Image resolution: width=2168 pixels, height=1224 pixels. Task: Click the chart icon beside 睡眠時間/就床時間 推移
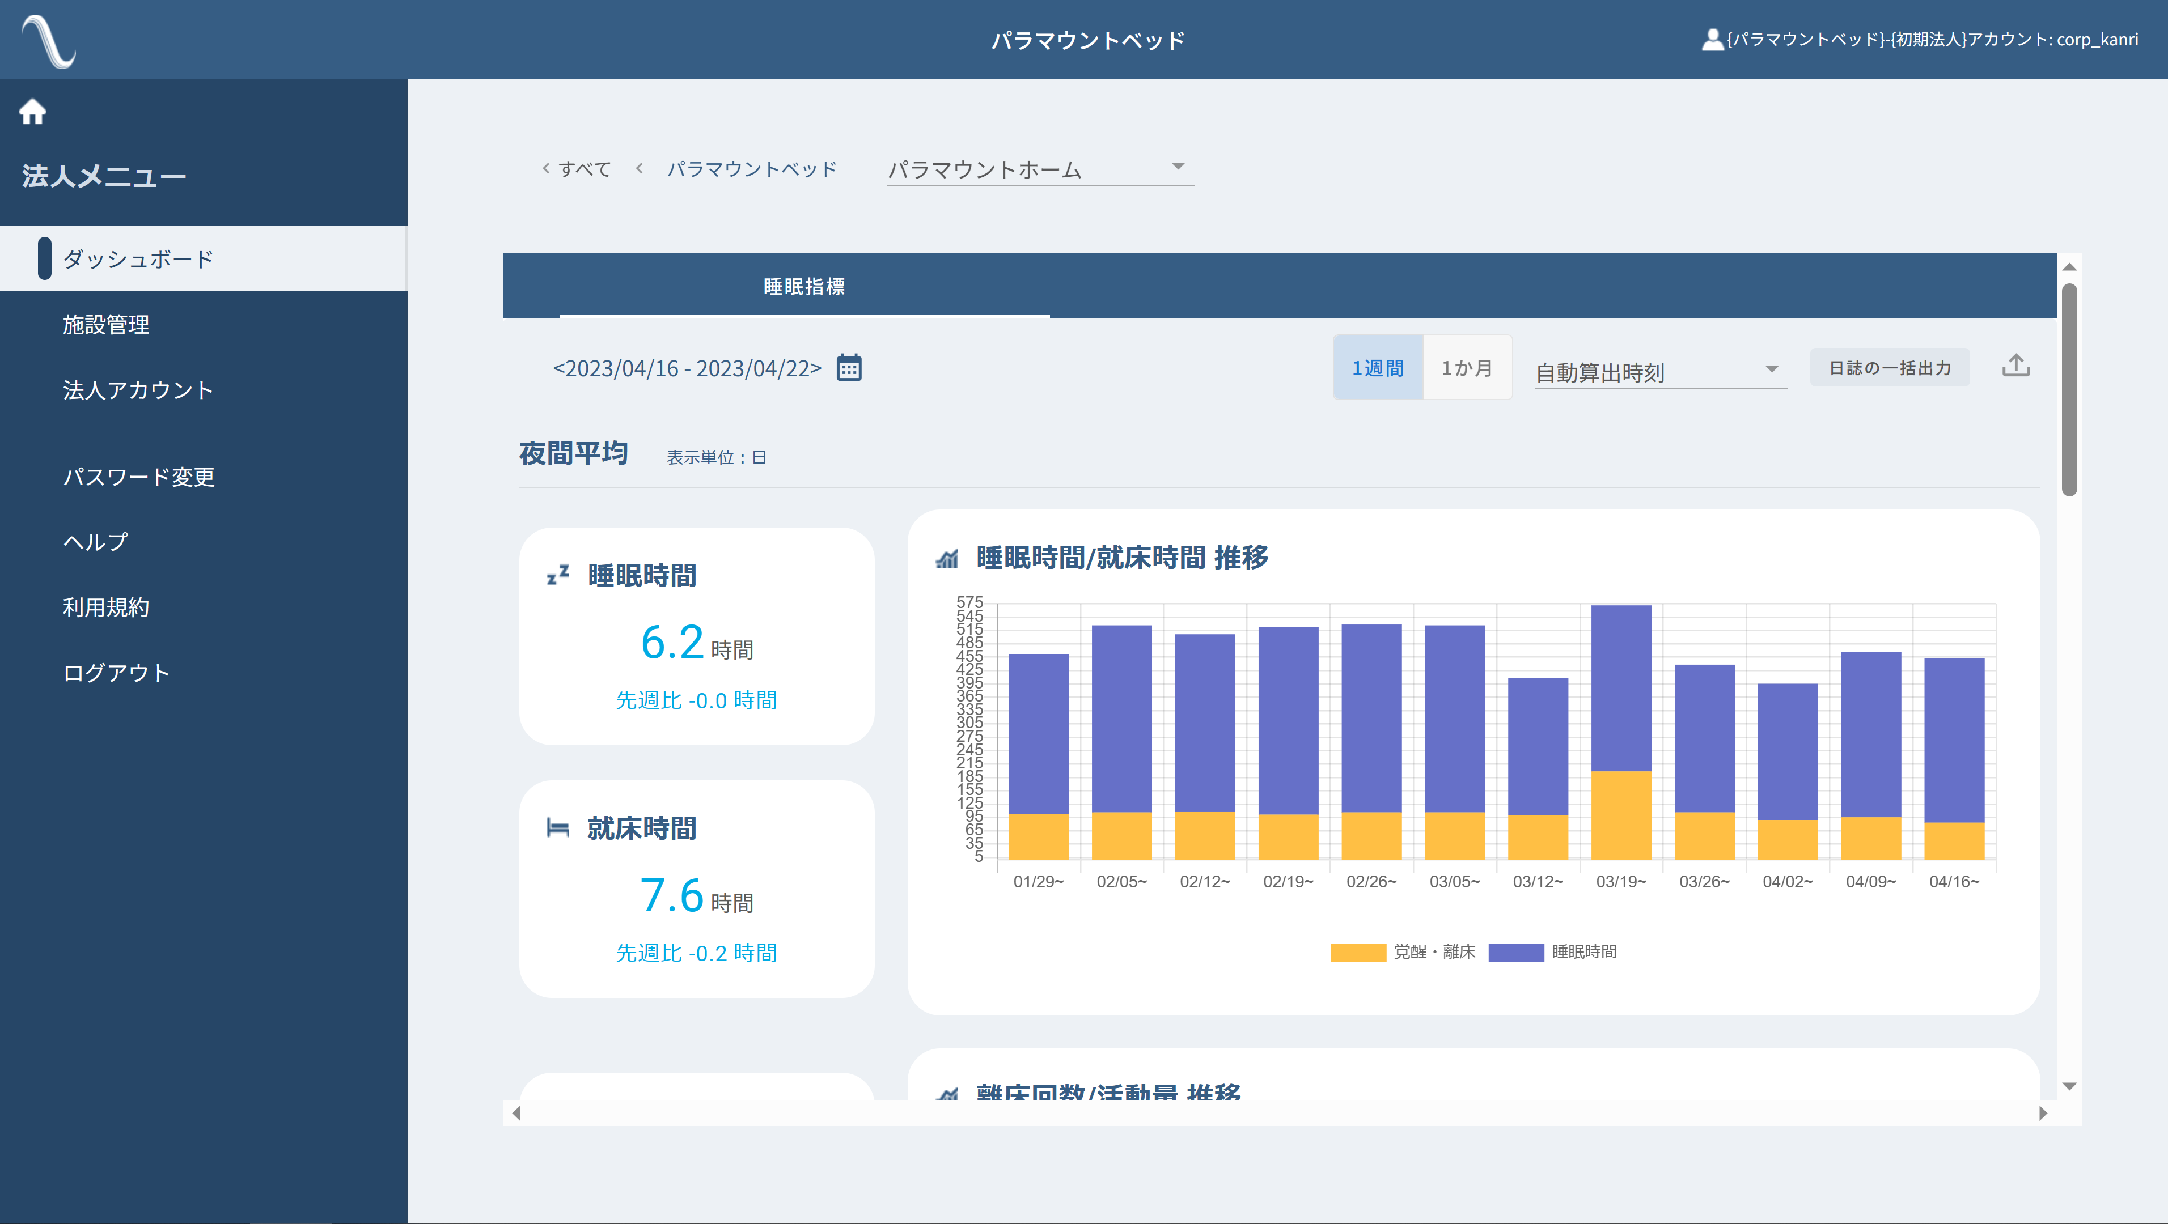click(947, 559)
